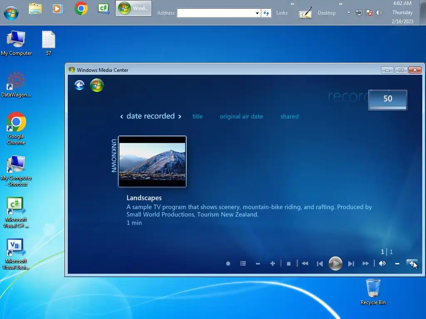Launch Windows Media Player from taskbar

click(x=57, y=9)
